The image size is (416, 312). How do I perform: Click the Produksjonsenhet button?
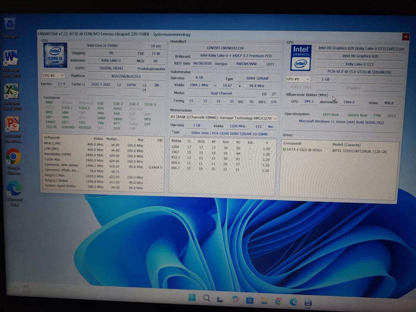click(x=151, y=69)
